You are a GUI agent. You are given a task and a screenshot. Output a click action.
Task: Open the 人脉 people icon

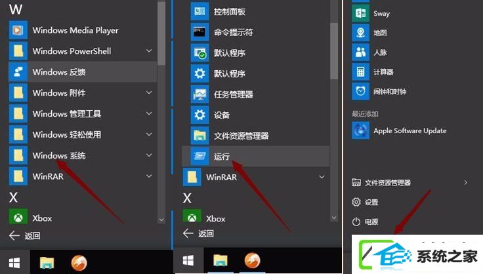pyautogui.click(x=360, y=52)
